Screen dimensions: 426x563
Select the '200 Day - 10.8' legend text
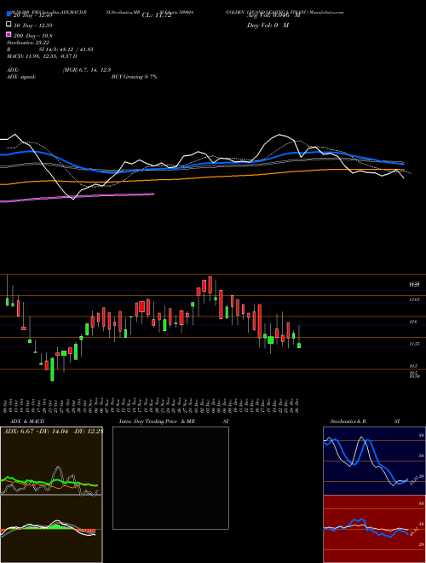(33, 36)
